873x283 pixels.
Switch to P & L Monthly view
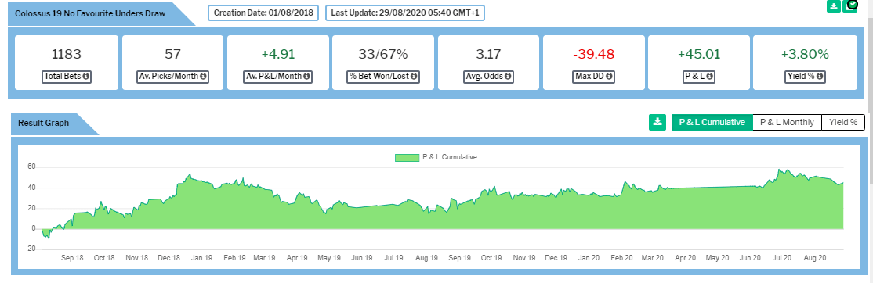[x=788, y=122]
